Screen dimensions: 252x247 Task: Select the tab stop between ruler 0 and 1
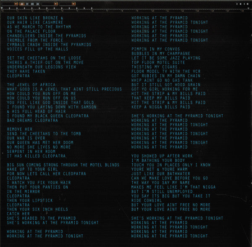tap(10, 8)
